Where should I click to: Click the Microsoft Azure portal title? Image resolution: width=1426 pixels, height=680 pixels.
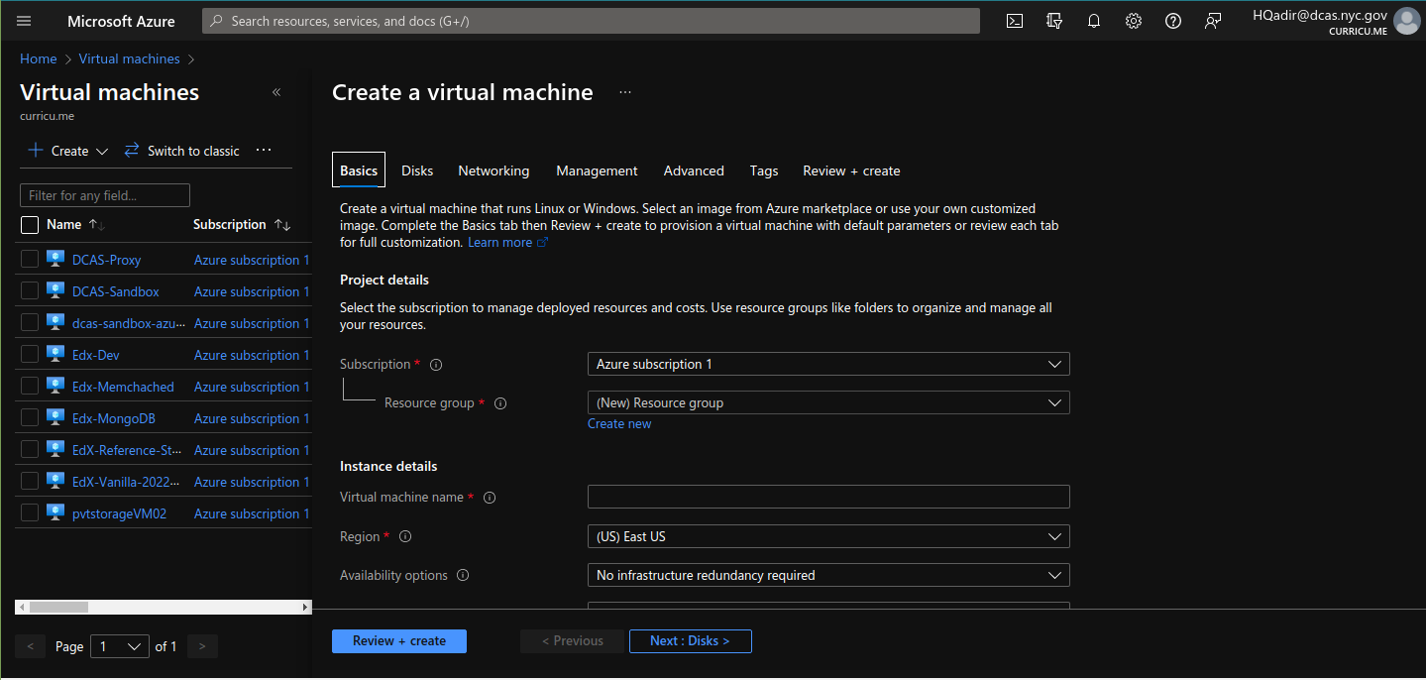pyautogui.click(x=121, y=21)
